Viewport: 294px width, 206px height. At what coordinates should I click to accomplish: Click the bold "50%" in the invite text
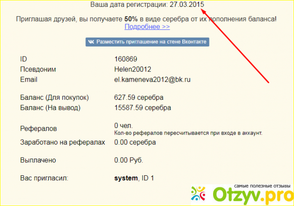pyautogui.click(x=131, y=19)
